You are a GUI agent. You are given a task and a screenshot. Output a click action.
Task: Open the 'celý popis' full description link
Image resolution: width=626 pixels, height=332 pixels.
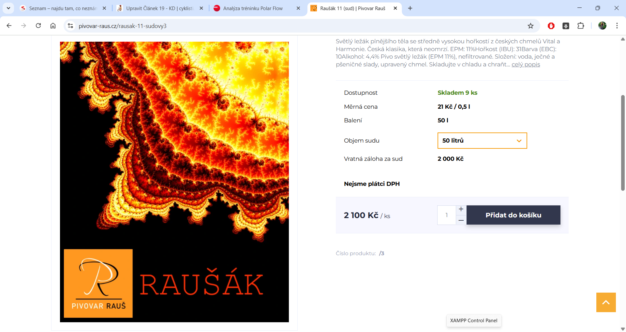click(x=526, y=64)
